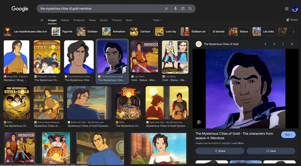This screenshot has width=301, height=166.
Task: Open the woman with crossed arms thumbnail
Action: (x=159, y=149)
